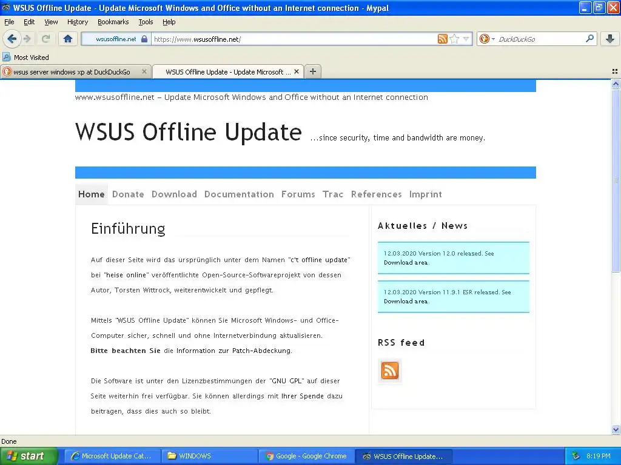
Task: Reload the page with the refresh icon
Action: [45, 39]
